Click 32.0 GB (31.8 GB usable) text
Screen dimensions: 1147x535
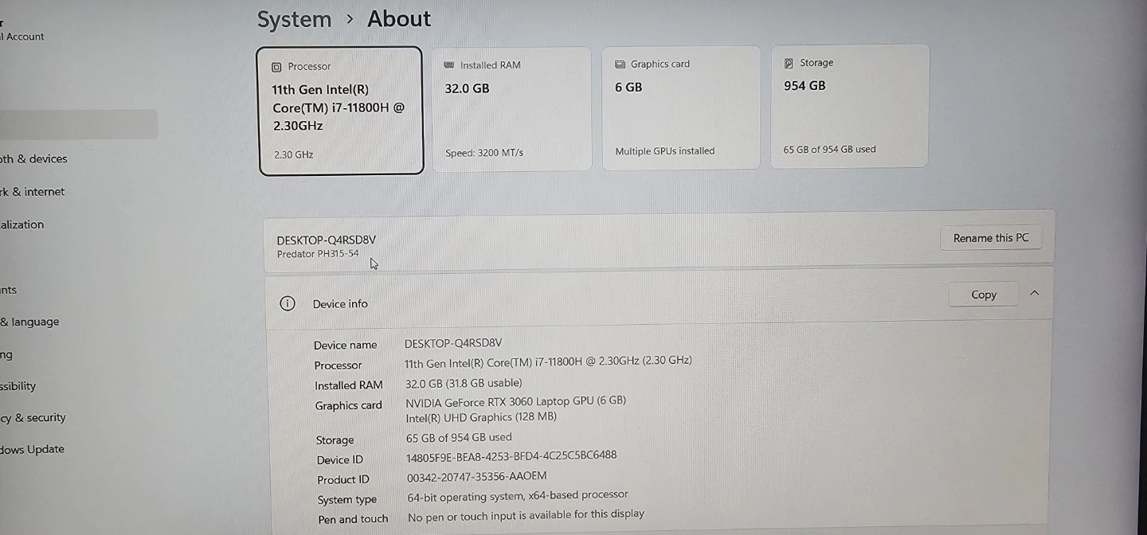(x=464, y=383)
